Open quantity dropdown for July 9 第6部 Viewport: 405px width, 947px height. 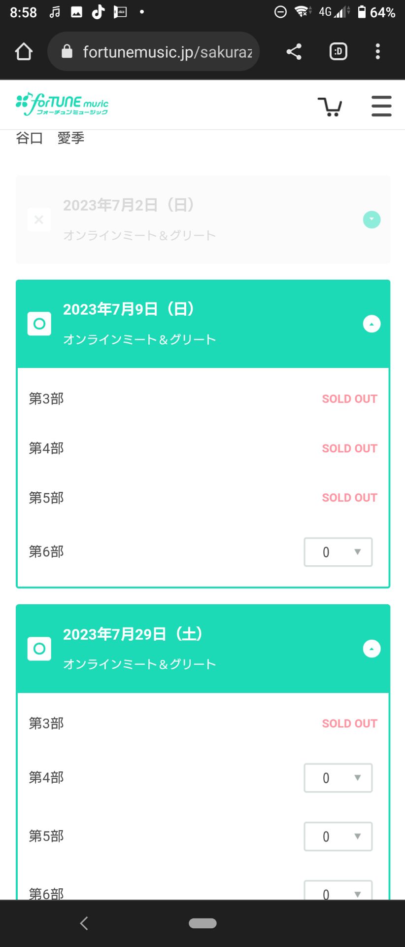pos(338,552)
